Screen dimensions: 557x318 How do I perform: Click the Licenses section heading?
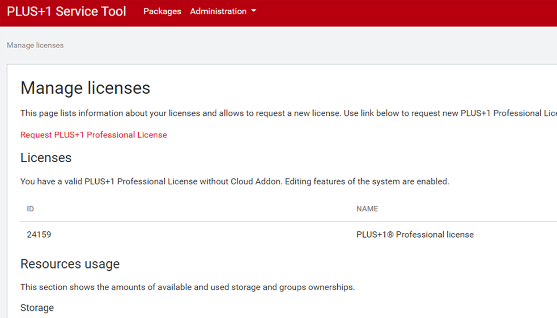[46, 158]
